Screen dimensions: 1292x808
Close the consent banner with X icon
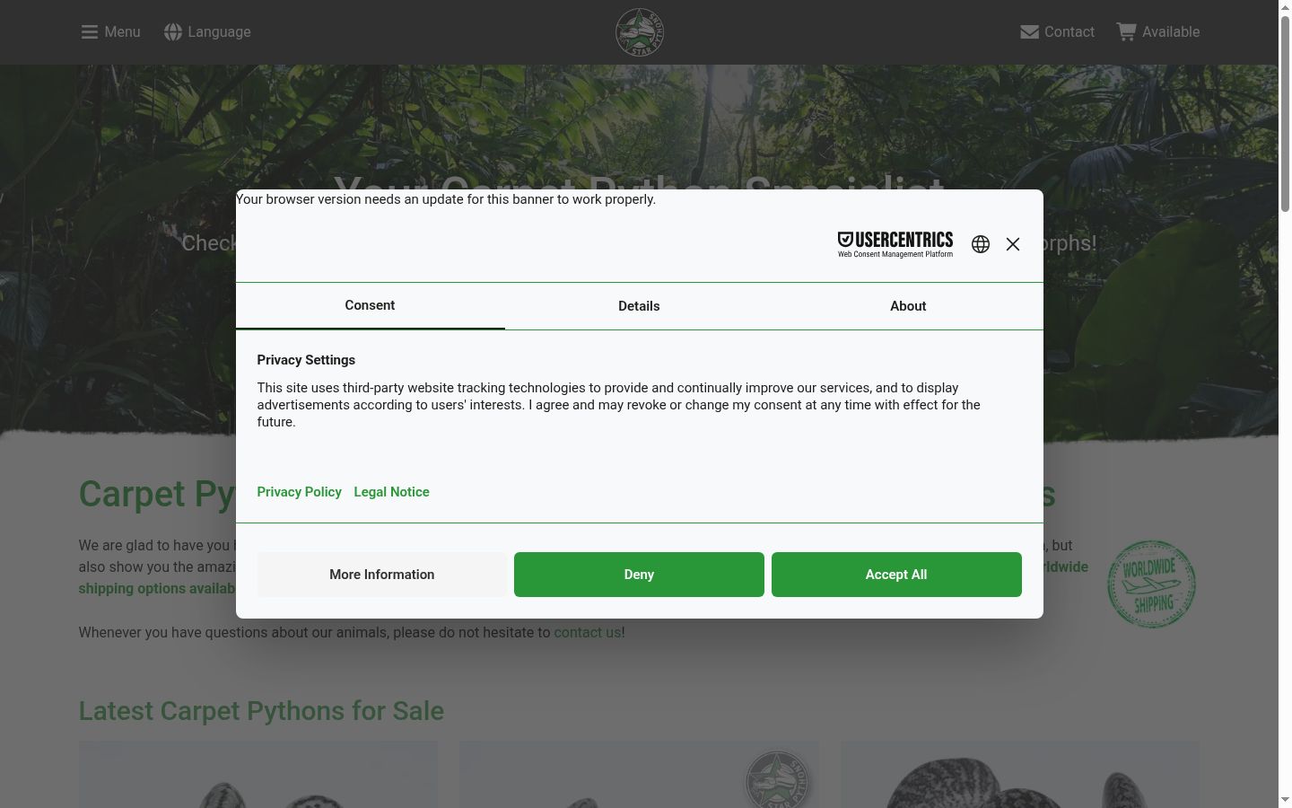pyautogui.click(x=1013, y=244)
